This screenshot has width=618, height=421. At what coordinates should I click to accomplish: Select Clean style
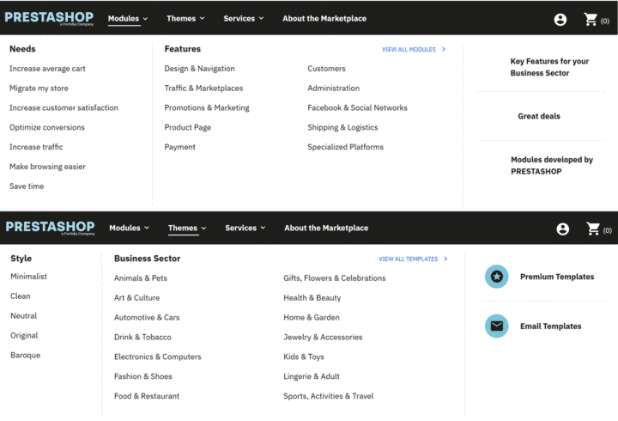tap(21, 296)
